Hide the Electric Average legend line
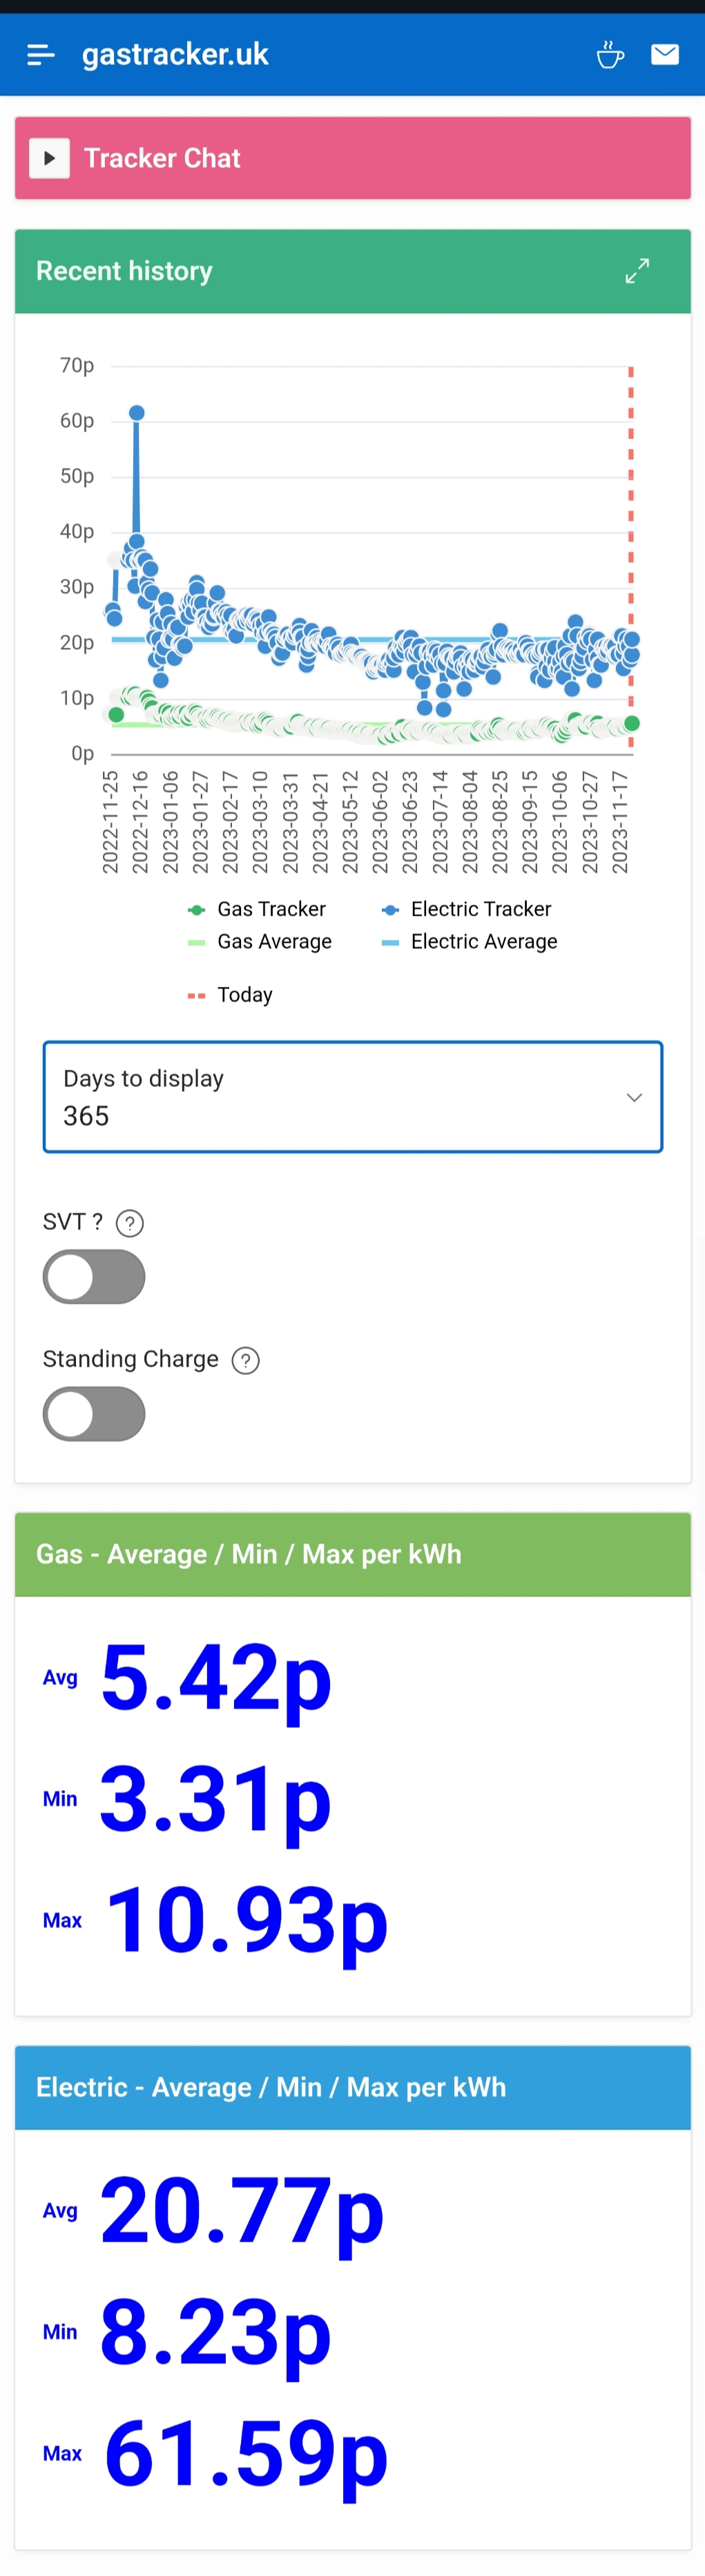Image resolution: width=705 pixels, height=2576 pixels. (x=470, y=942)
